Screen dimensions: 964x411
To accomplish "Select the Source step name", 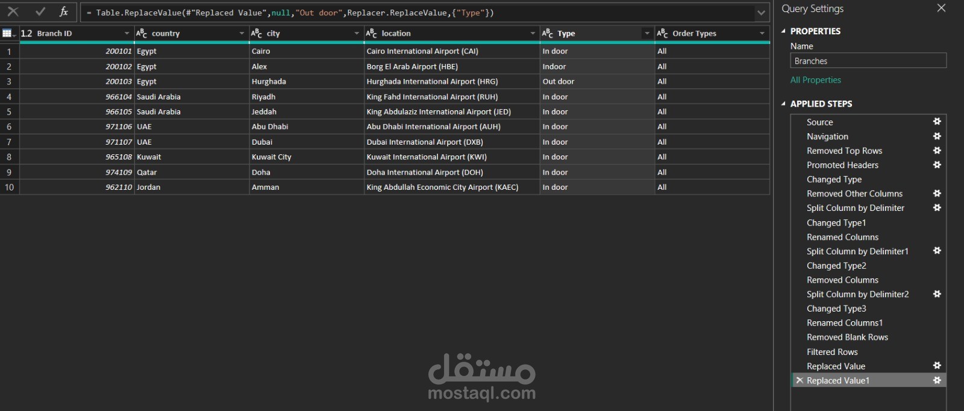I will [x=819, y=122].
